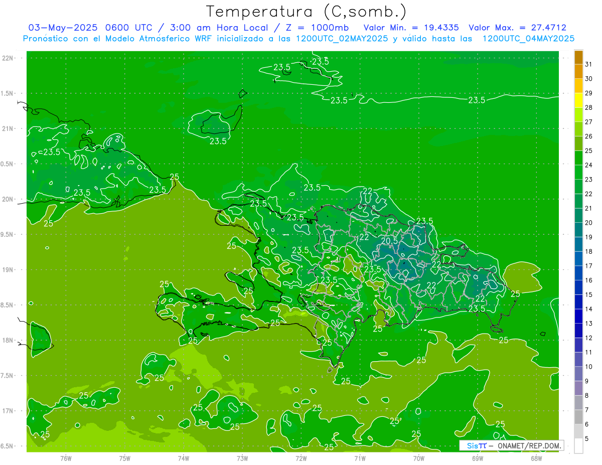This screenshot has height=465, width=602.
Task: Click the value 24 on the color scale
Action: pyautogui.click(x=589, y=165)
